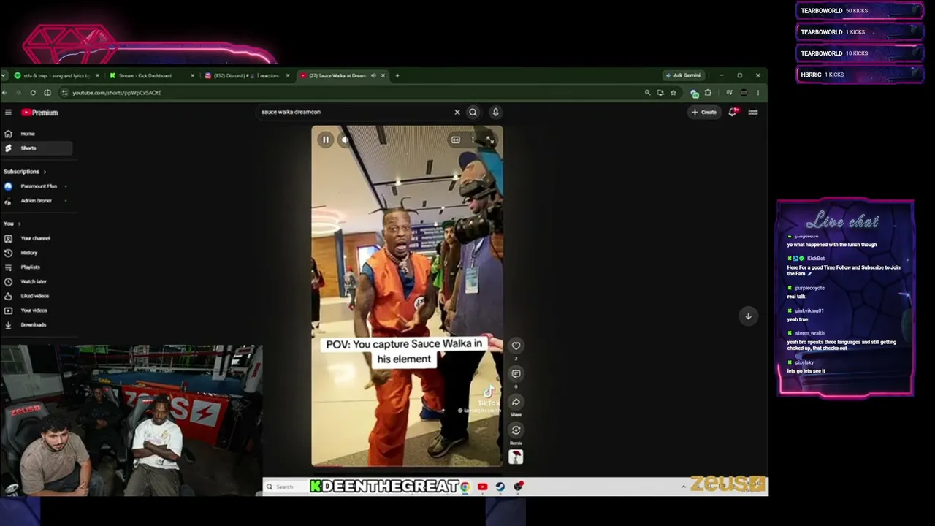Open YouTube notifications bell

click(x=733, y=112)
